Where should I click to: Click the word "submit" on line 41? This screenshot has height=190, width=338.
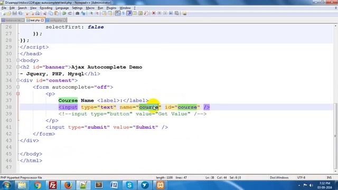[x=97, y=127]
